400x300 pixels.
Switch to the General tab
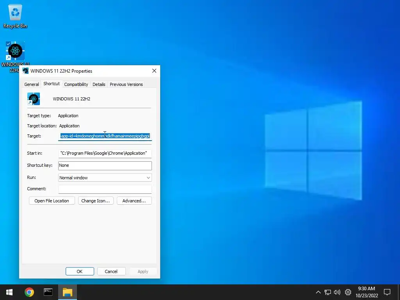32,84
